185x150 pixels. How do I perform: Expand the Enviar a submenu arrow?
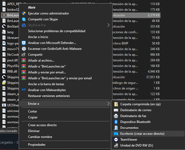click(108, 104)
